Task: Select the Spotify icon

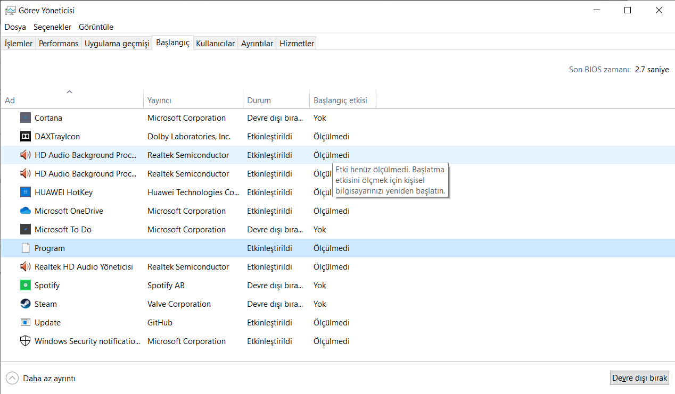Action: (26, 286)
